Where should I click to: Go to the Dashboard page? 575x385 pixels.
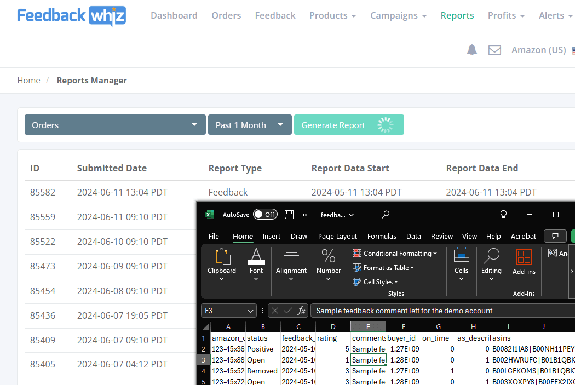pos(174,15)
